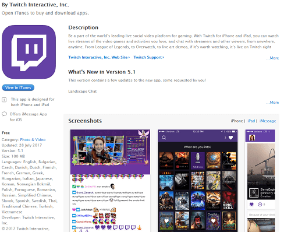The image size is (291, 232).
Task: Open Twitch Interactive, Inc. Web Site link
Action: [99, 57]
